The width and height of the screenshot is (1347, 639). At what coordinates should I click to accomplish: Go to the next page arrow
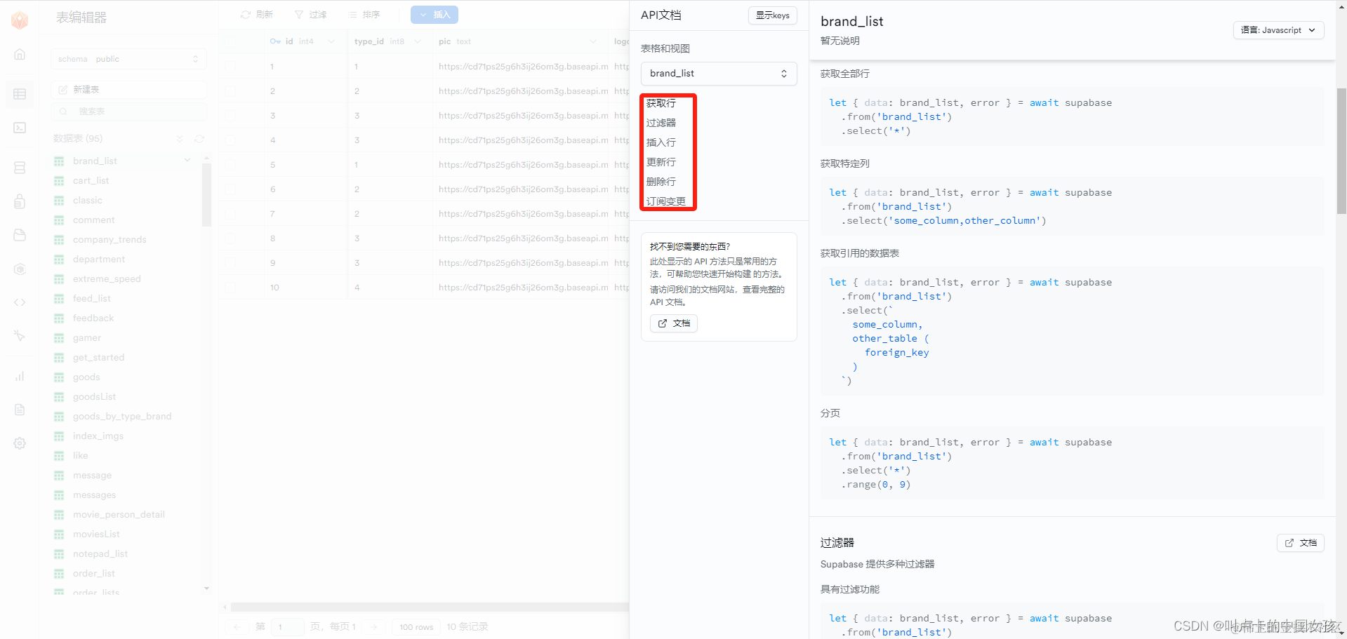(x=374, y=627)
